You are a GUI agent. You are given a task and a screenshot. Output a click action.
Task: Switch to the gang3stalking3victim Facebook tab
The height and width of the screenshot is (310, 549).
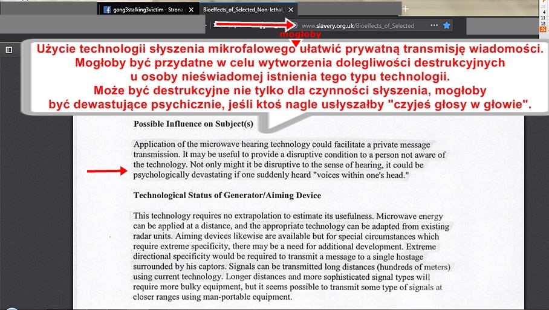point(149,10)
